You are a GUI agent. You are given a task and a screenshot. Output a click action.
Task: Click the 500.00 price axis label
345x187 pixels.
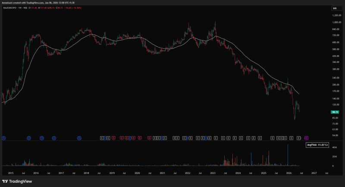click(336, 50)
